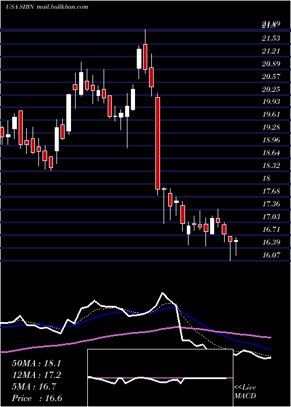Click the 17.36 price axis label
Screen dimensions: 291x407
(x=271, y=203)
